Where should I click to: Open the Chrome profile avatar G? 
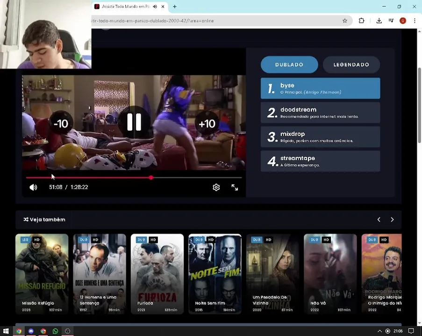[403, 21]
